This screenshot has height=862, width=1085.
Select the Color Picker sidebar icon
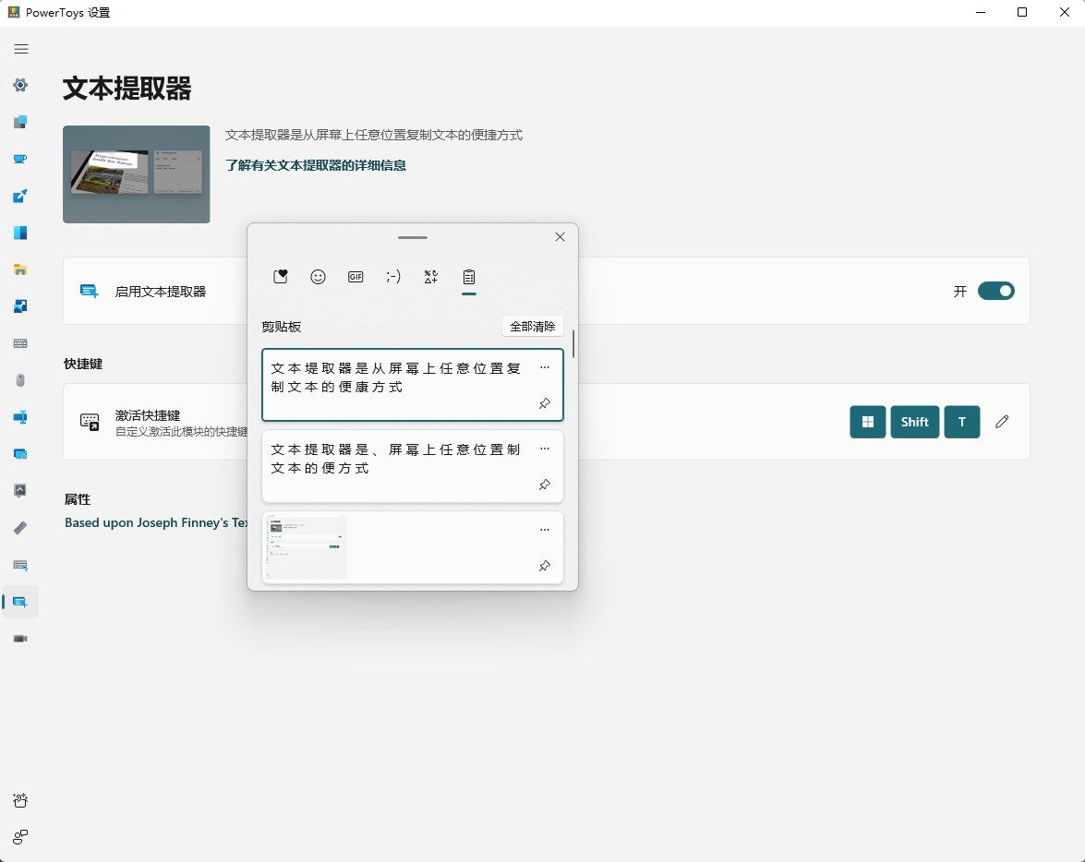click(x=20, y=196)
